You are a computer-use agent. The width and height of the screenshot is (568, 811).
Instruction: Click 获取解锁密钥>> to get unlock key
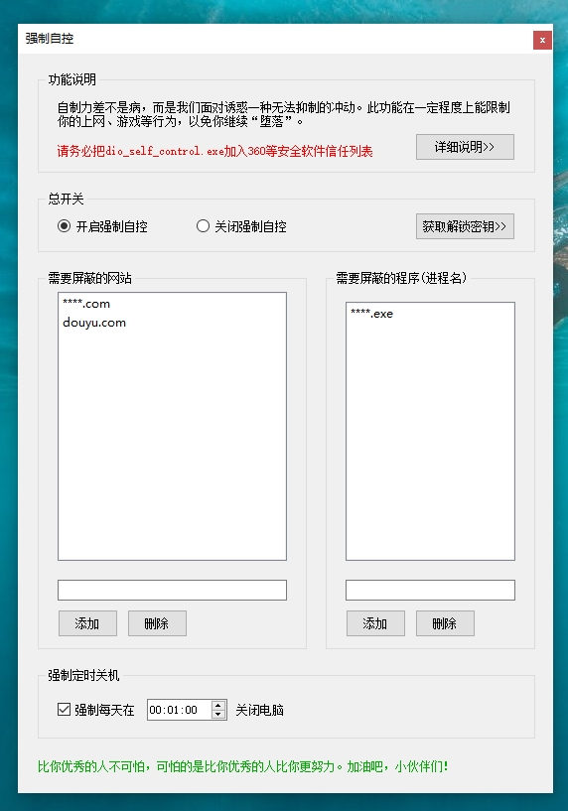tap(465, 226)
